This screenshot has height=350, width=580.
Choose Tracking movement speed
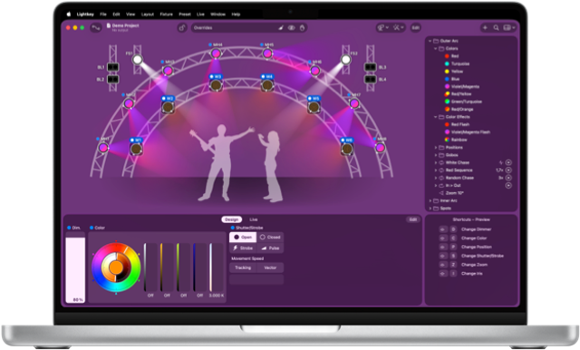click(243, 267)
